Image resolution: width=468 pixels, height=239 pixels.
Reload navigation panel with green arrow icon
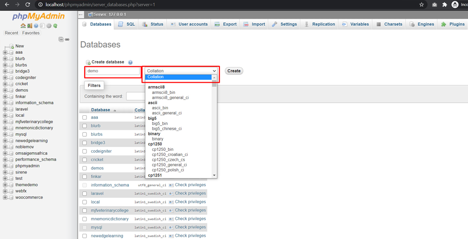coord(55,26)
